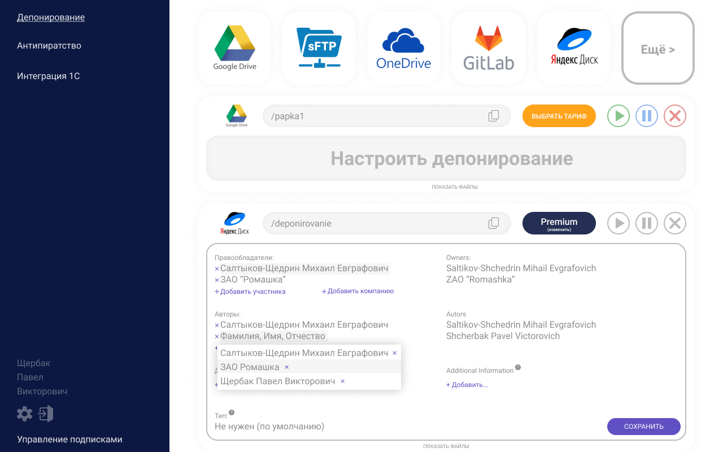
Task: Open Управление подписками
Action: [69, 440]
